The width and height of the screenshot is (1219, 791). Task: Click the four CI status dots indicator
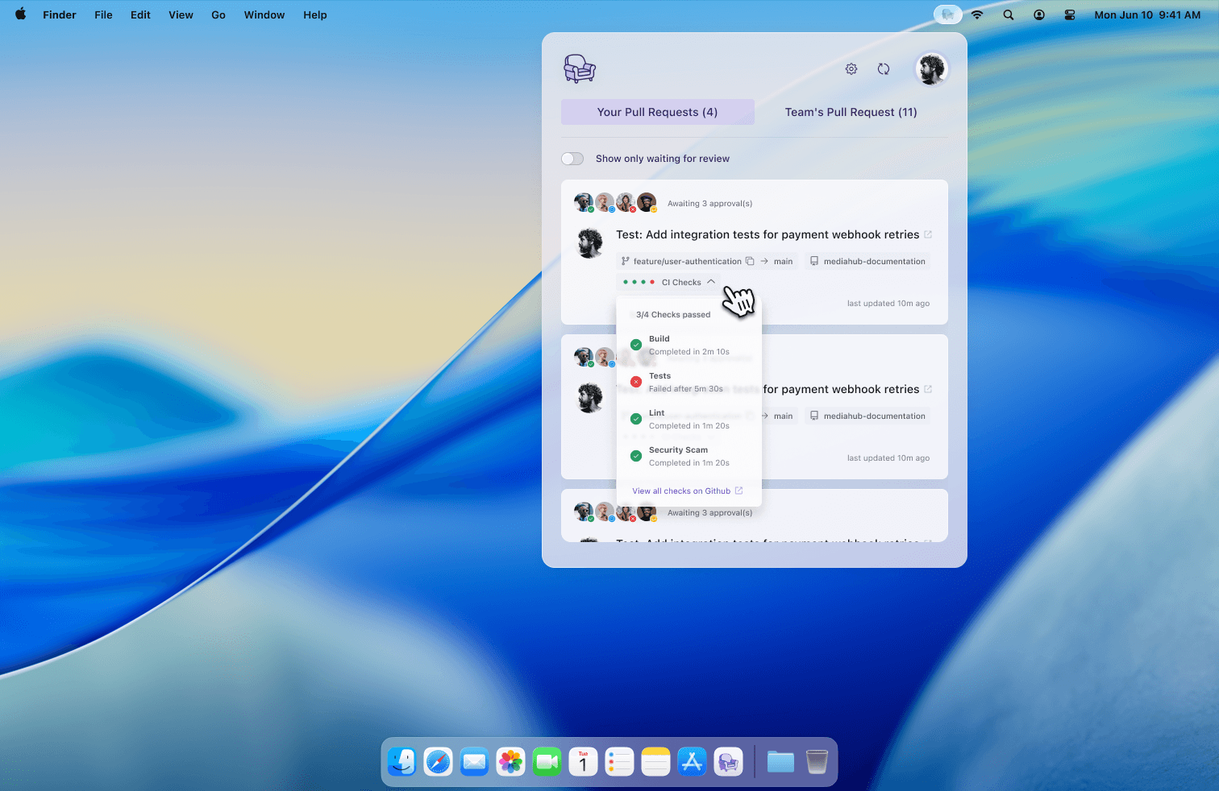(638, 282)
